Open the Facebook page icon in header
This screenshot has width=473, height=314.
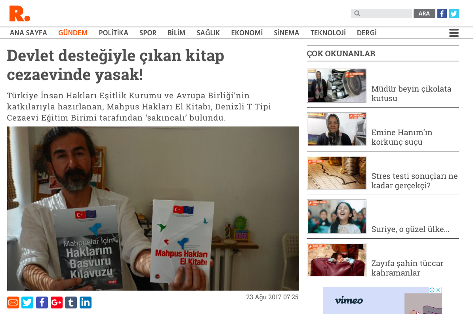coord(442,13)
